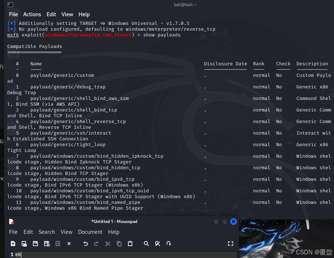Open Find with the magnifier icon
Viewport: 334px width, 258px height.
point(146,244)
